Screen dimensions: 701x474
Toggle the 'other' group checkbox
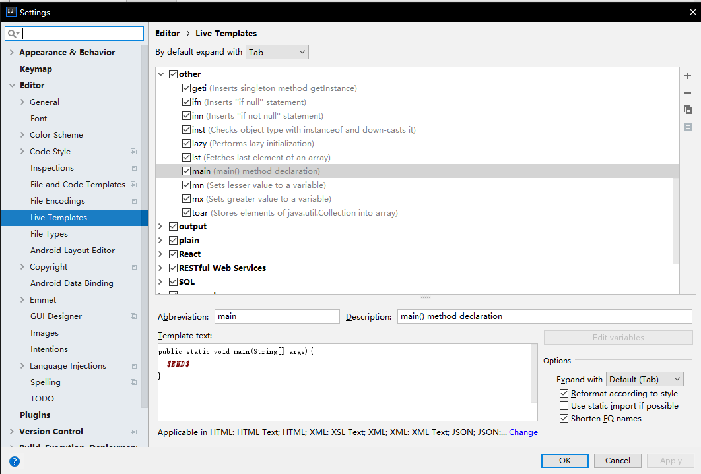[174, 74]
